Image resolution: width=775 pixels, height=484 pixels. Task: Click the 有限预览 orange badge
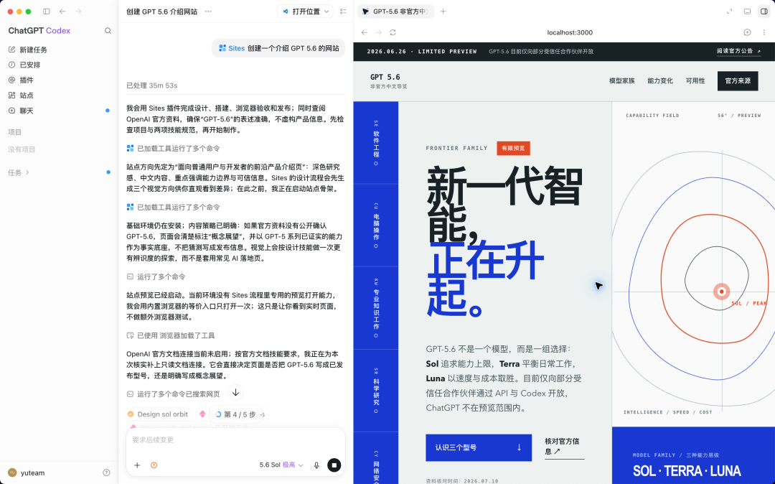tap(514, 149)
